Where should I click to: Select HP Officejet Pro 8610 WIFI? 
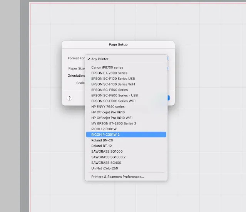(126, 118)
